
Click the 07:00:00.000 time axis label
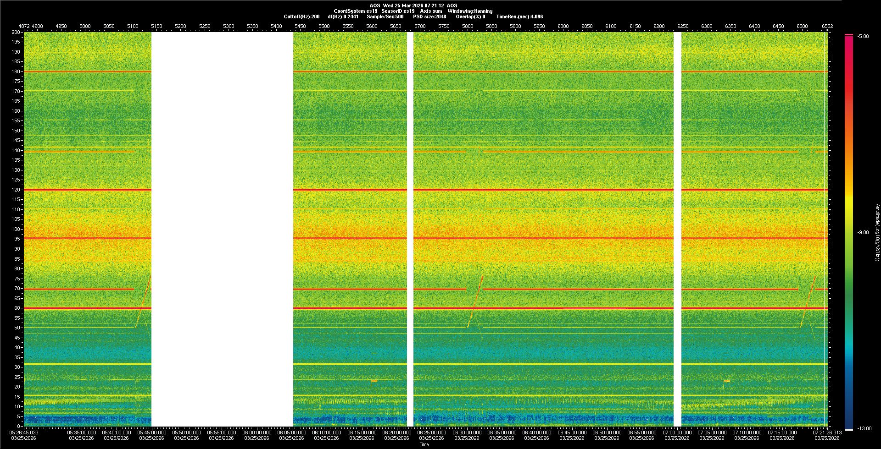677,432
